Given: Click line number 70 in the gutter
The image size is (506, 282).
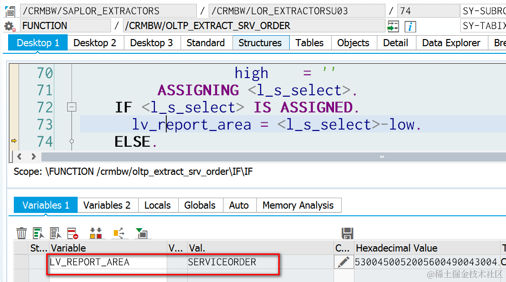Looking at the screenshot, I should pos(44,73).
